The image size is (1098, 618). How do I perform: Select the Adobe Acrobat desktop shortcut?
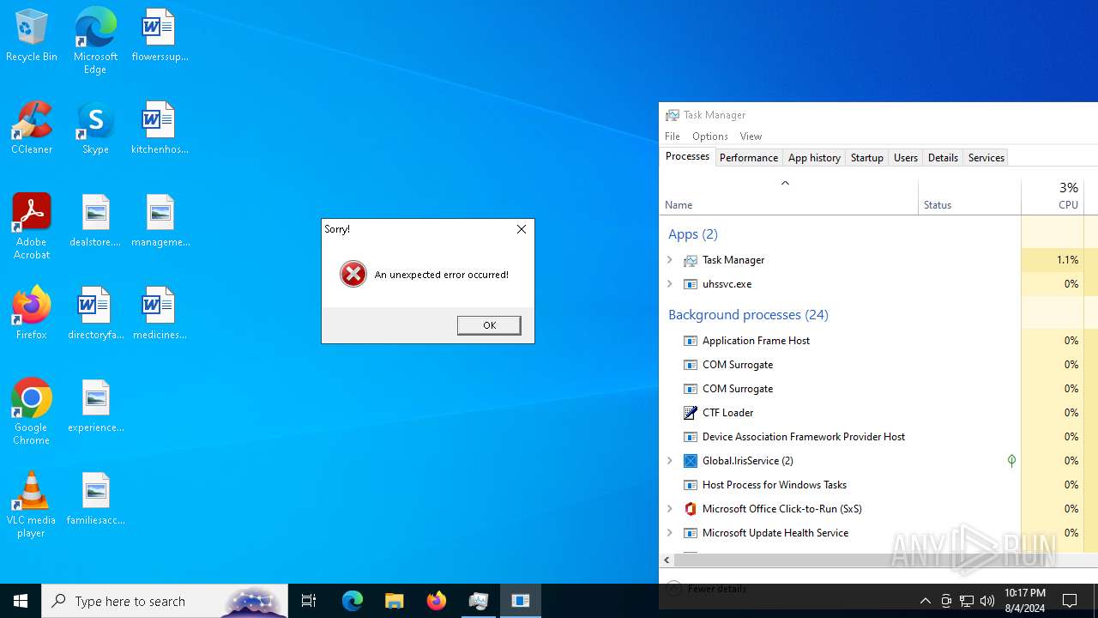pos(32,226)
